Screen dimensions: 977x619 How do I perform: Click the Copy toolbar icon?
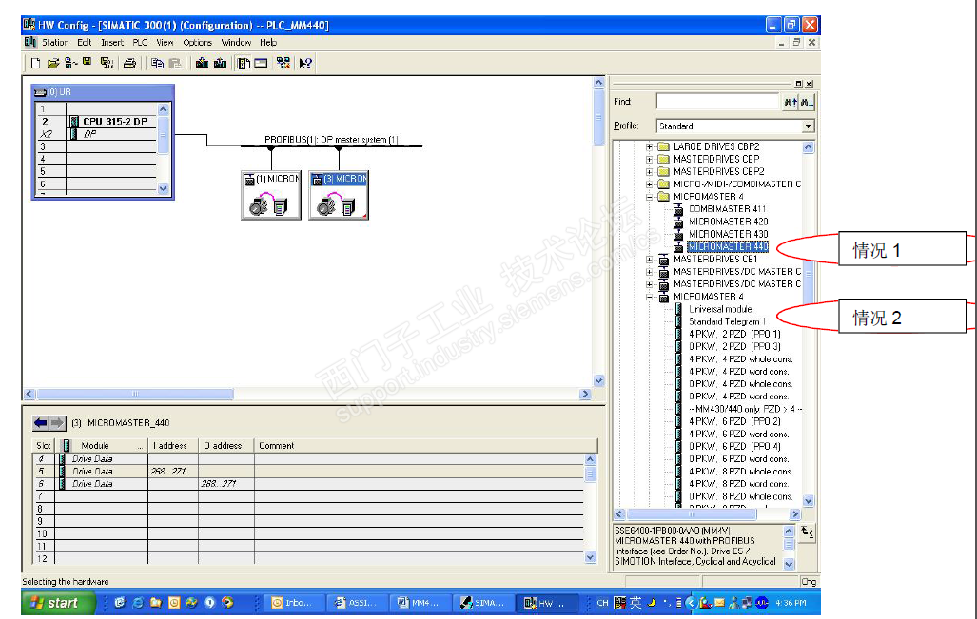tap(157, 64)
